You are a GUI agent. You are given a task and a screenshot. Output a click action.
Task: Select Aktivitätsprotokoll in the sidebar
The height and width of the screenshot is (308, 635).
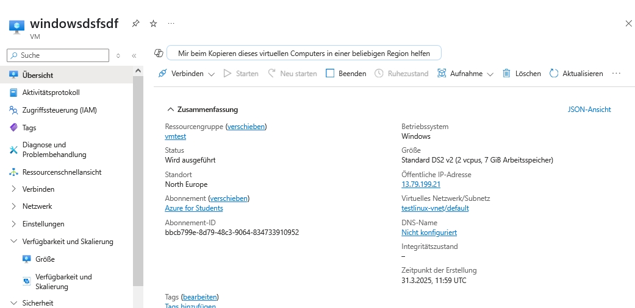click(51, 93)
